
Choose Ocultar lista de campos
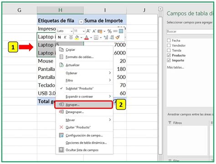point(84,150)
